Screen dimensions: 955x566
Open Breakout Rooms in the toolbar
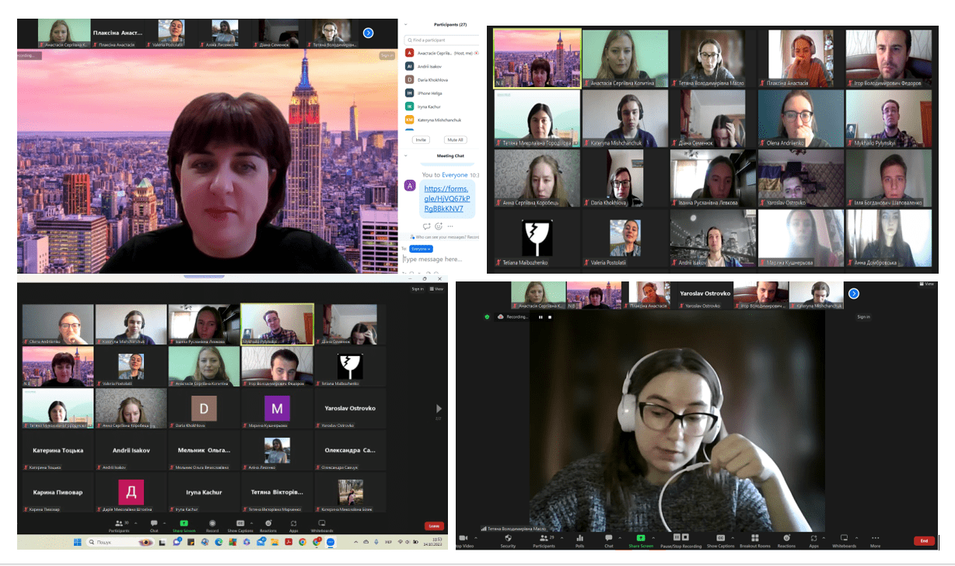point(754,538)
